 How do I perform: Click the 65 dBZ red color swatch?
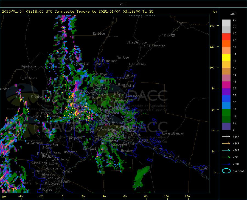[x=226, y=37]
